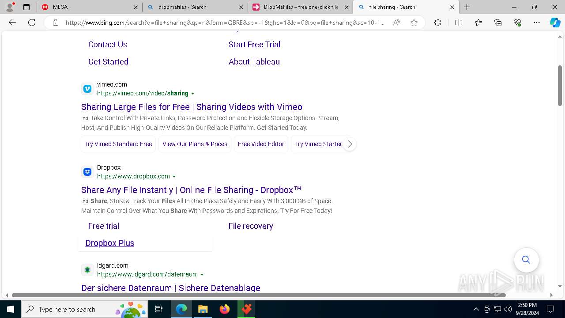Open Dropbox File recovery link
Image resolution: width=565 pixels, height=318 pixels.
[x=251, y=226]
